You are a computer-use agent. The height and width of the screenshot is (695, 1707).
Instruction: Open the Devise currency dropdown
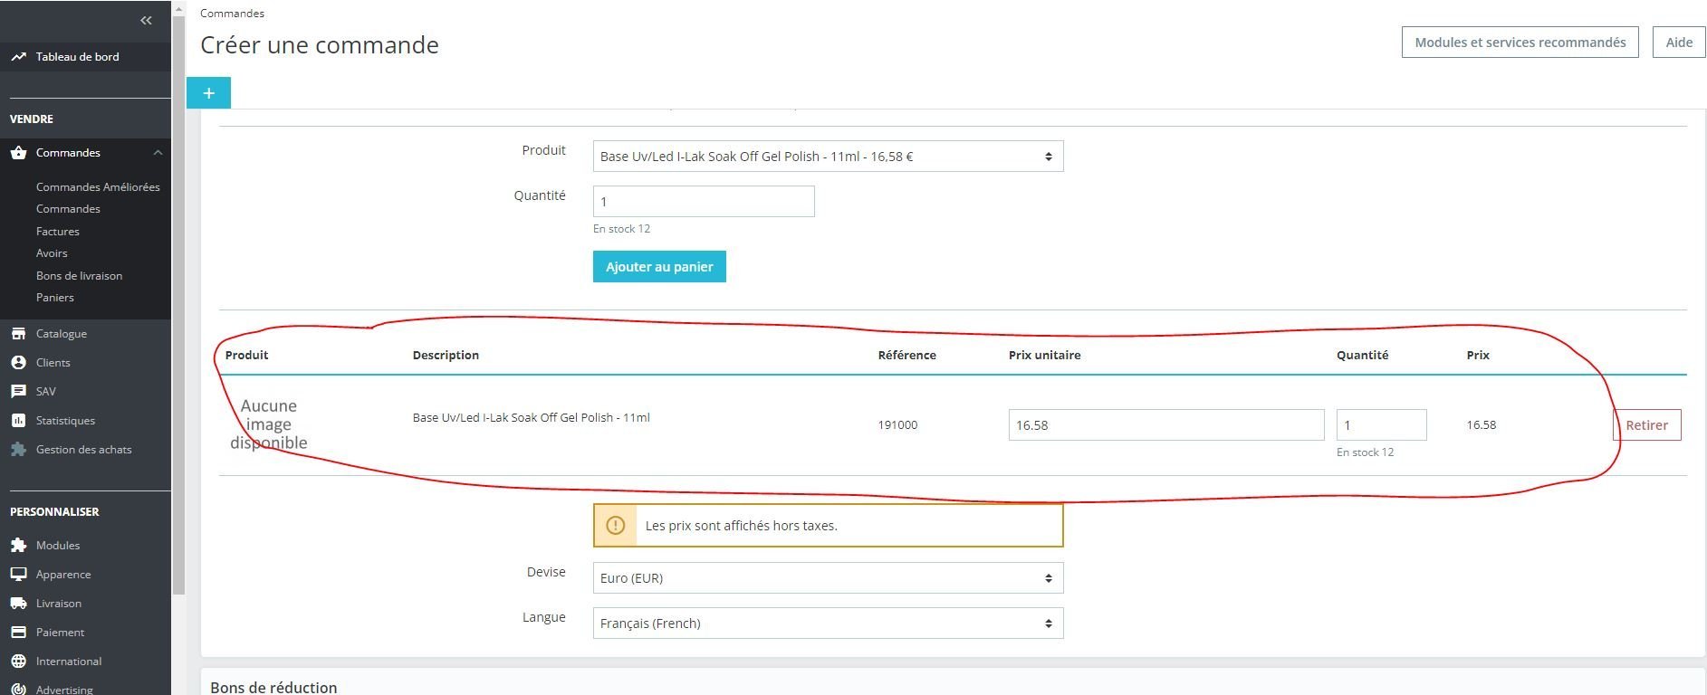coord(828,578)
